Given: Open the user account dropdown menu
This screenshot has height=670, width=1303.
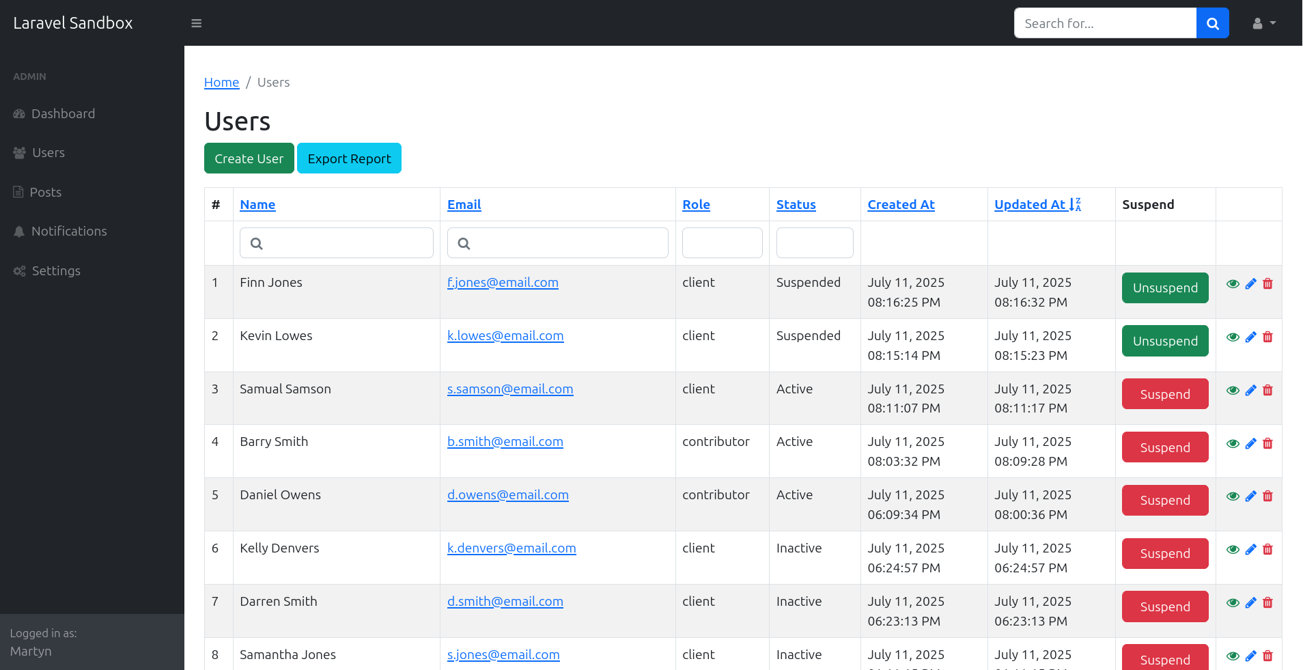Looking at the screenshot, I should click(1263, 23).
